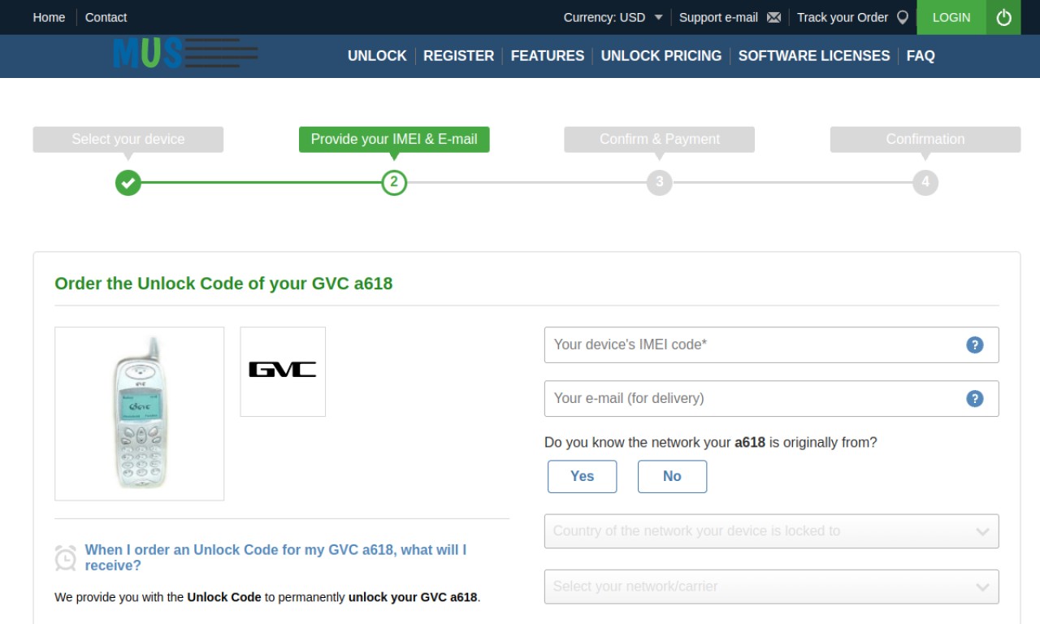Click the GVC a618 phone picture

coord(139,414)
